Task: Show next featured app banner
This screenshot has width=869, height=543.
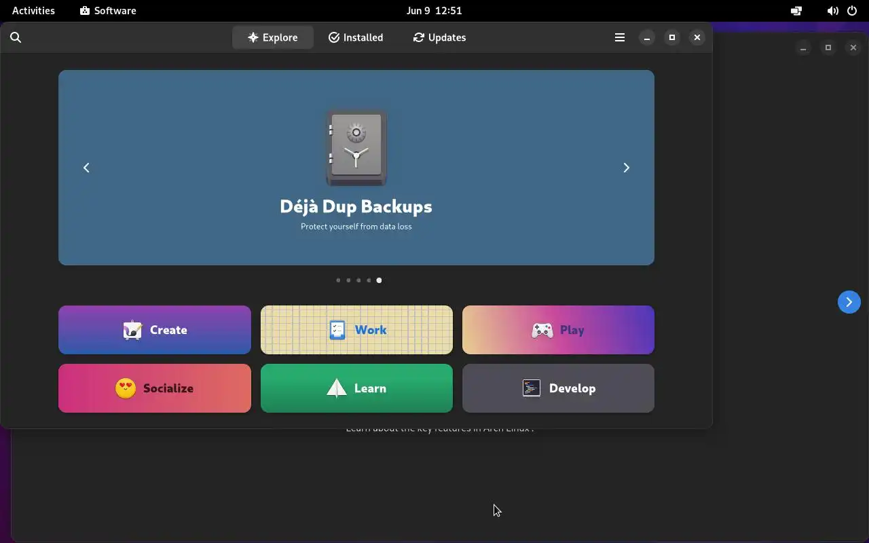Action: pos(627,168)
